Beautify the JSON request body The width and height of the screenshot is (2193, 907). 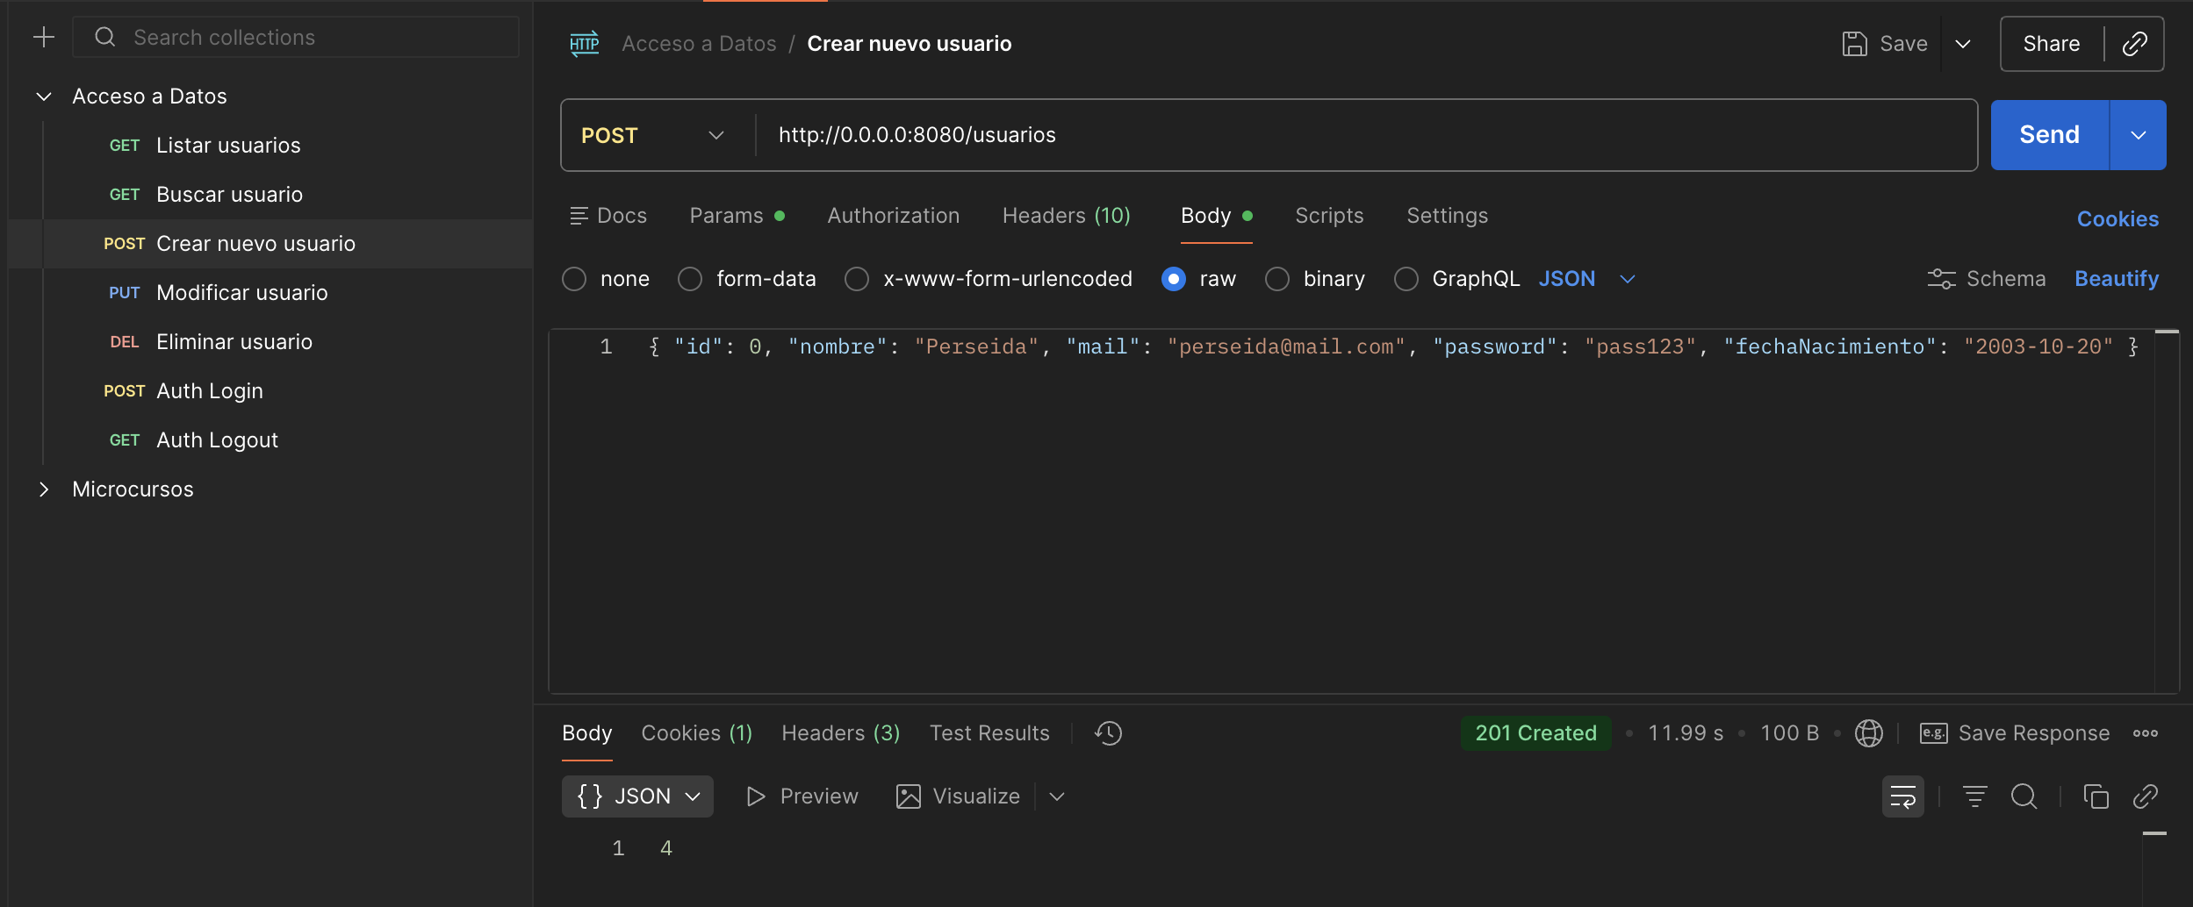click(2117, 279)
